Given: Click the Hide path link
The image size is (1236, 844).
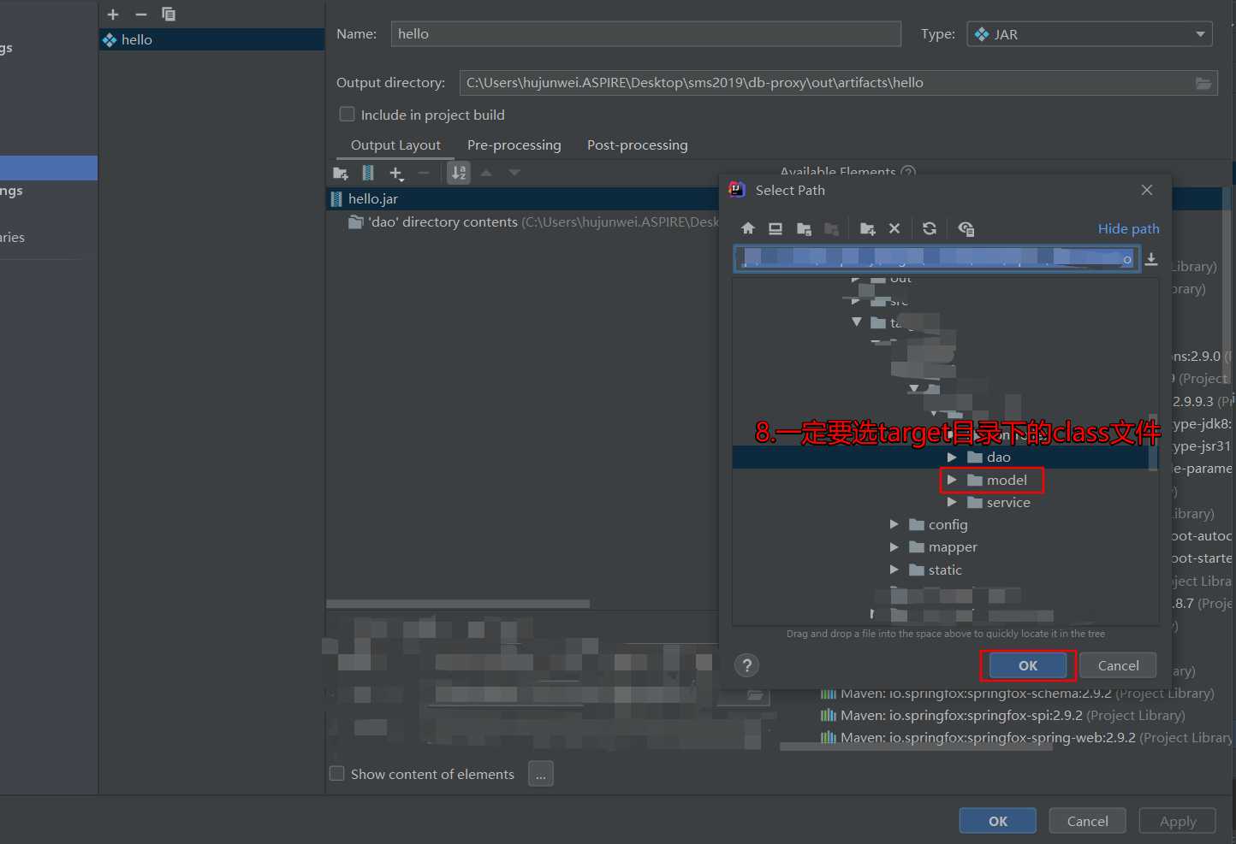Looking at the screenshot, I should pyautogui.click(x=1128, y=228).
